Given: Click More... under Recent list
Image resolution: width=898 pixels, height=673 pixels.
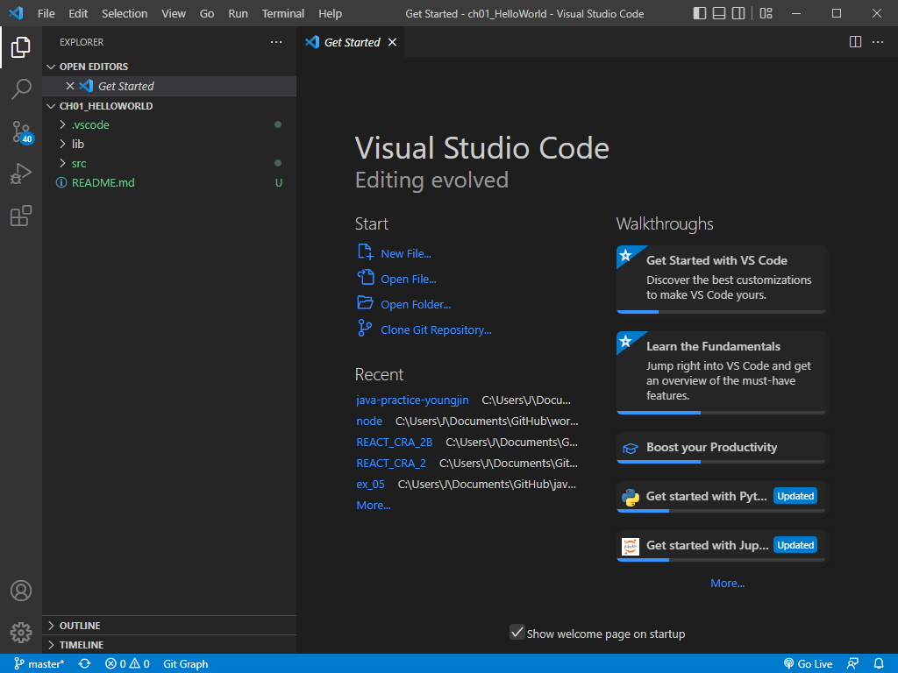Looking at the screenshot, I should [x=374, y=506].
